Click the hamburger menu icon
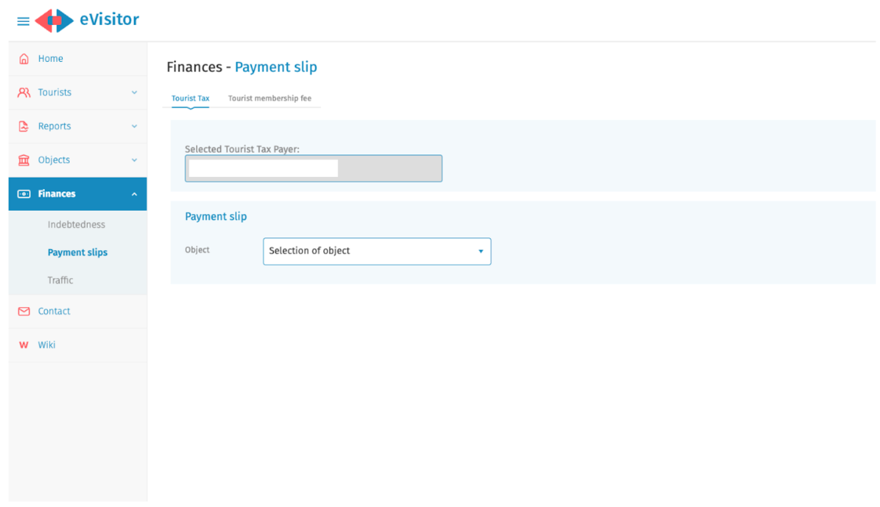This screenshot has height=507, width=880. (x=23, y=21)
